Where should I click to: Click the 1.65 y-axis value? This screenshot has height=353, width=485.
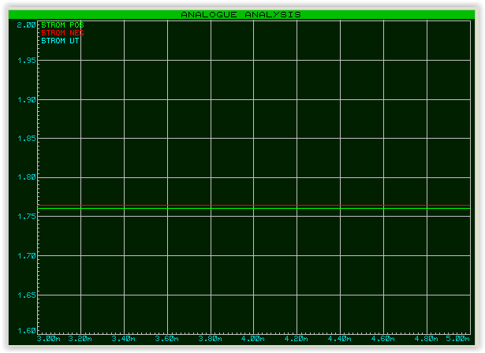tap(26, 295)
